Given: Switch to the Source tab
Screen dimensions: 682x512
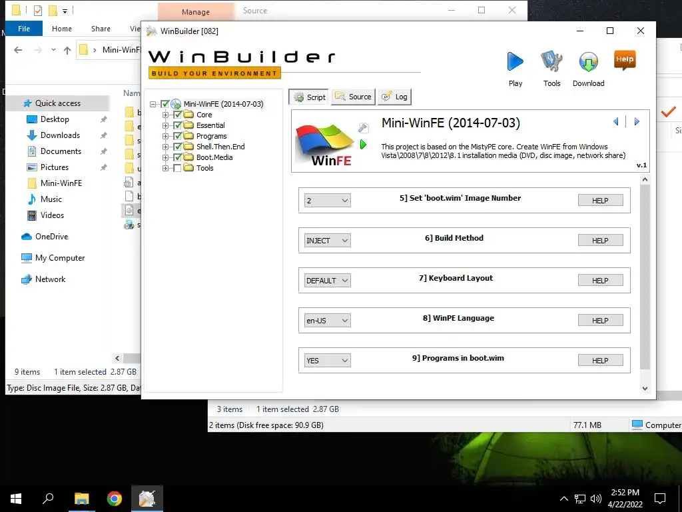Looking at the screenshot, I should 353,97.
